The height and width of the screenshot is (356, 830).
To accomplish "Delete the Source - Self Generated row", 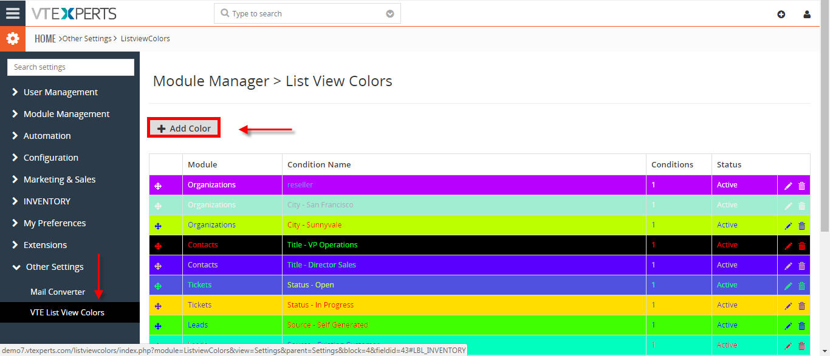I will [x=801, y=326].
